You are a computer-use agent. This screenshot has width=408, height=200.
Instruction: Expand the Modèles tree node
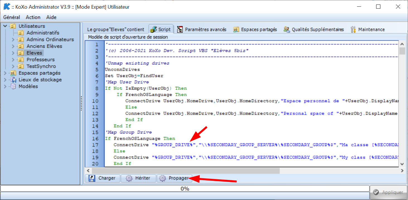click(5, 86)
